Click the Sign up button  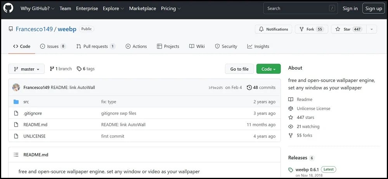(374, 9)
